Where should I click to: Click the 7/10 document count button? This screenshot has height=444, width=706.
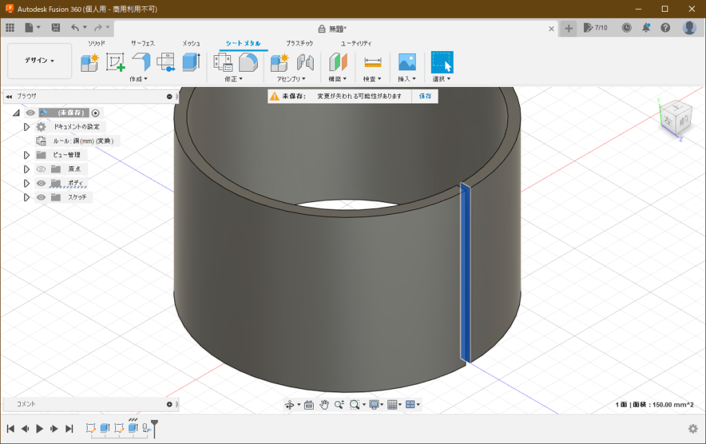(x=595, y=28)
